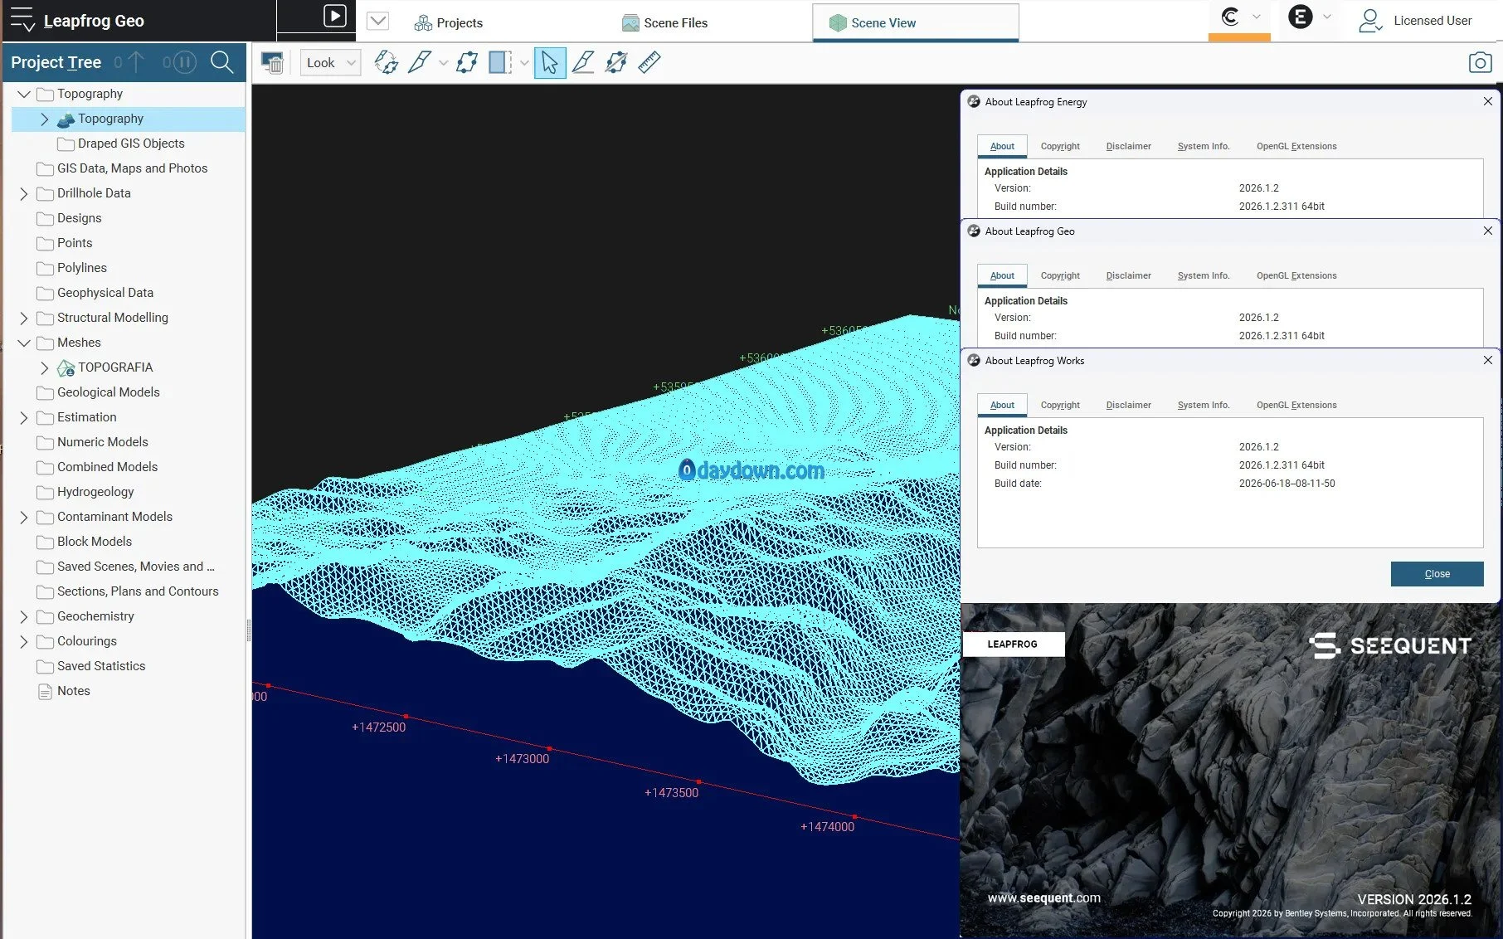Search the Project Tree with magnifier icon
The height and width of the screenshot is (939, 1503).
222,62
